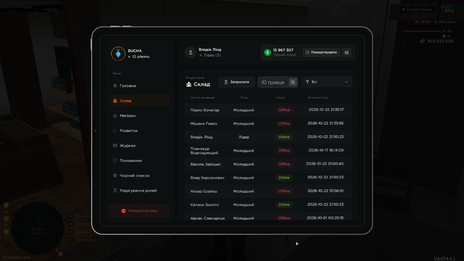Click the round icon for Полювання

coord(115,161)
